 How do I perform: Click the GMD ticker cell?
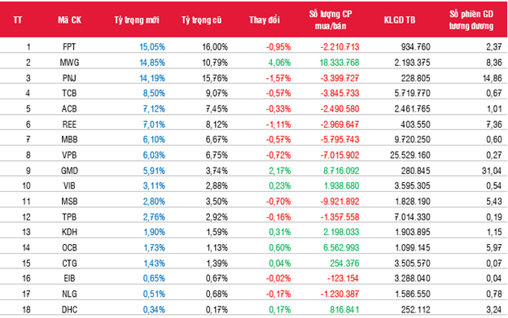(69, 171)
